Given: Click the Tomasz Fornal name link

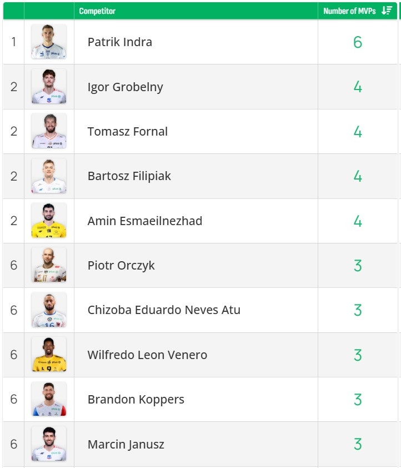Looking at the screenshot, I should pyautogui.click(x=127, y=132).
